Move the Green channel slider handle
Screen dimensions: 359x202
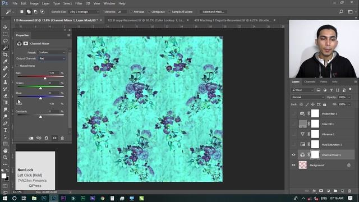pyautogui.click(x=40, y=88)
